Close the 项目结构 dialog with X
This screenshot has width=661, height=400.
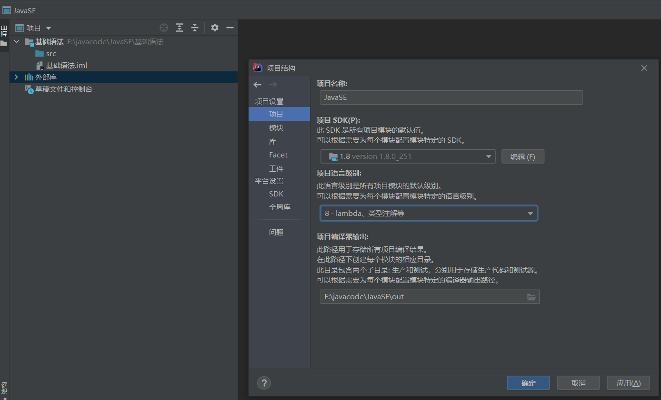click(x=644, y=68)
